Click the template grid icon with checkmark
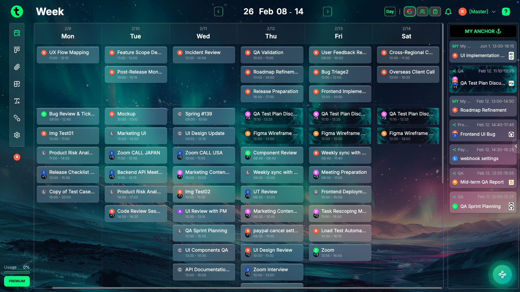 tap(17, 84)
